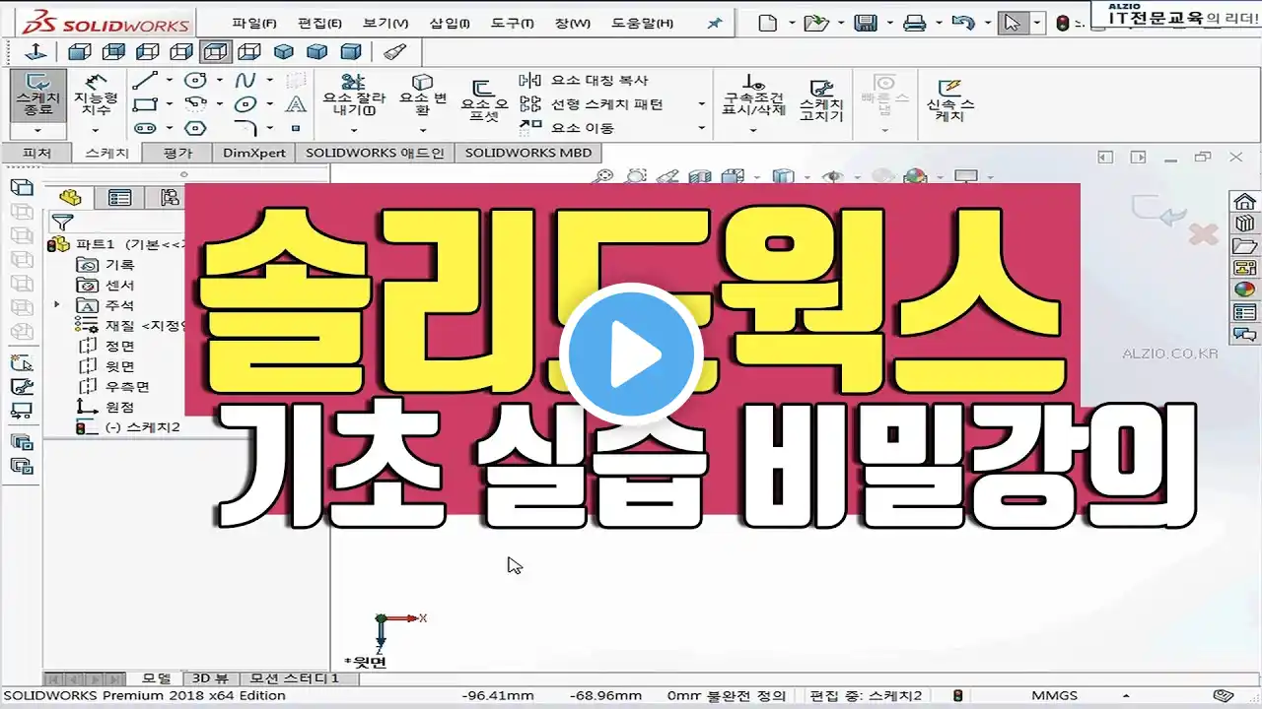The height and width of the screenshot is (709, 1262).
Task: Select the Smart Dimension (지능형 치수) tool
Action: (97, 97)
